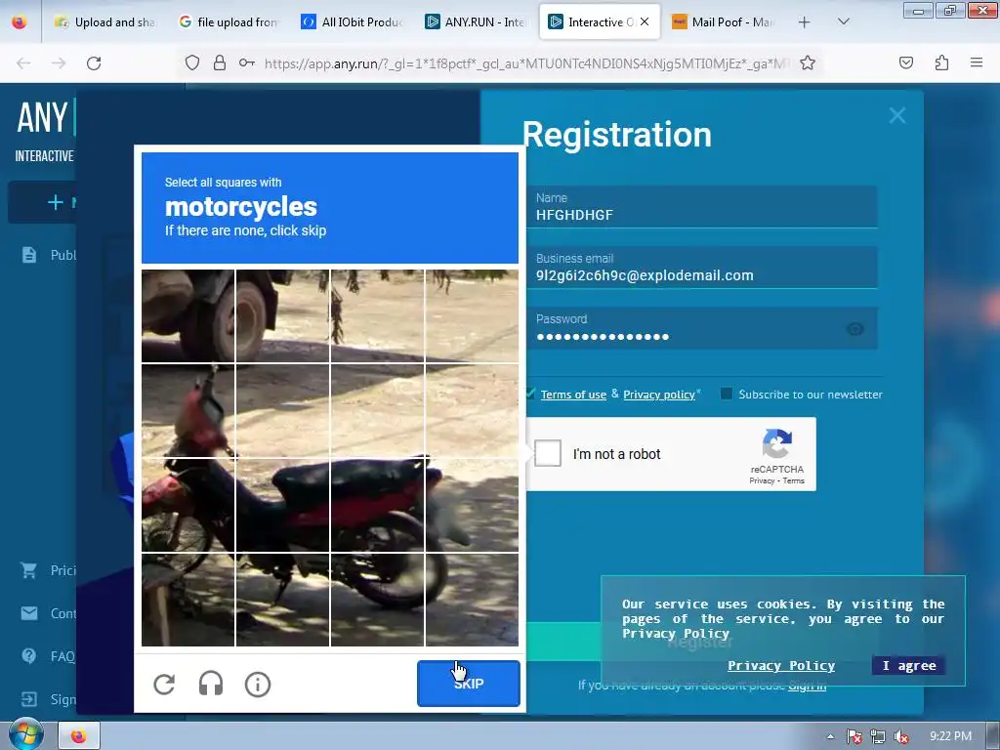This screenshot has width=1000, height=750.
Task: Reload the captcha challenge
Action: (x=164, y=685)
